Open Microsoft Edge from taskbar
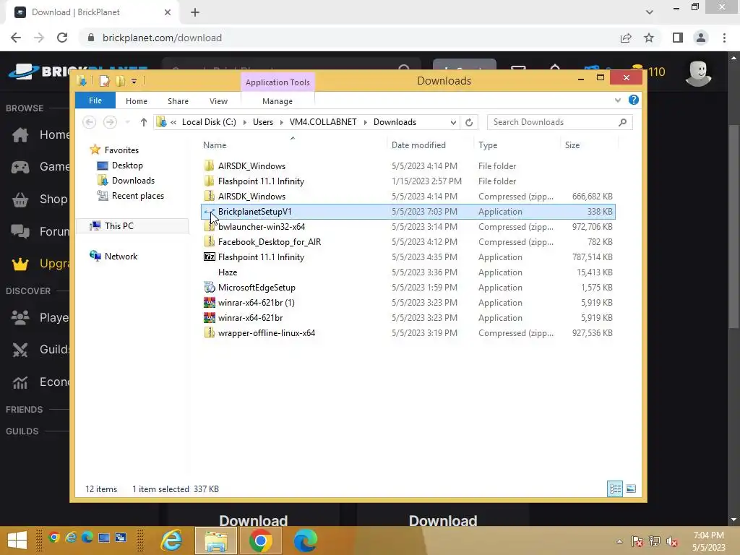This screenshot has height=555, width=740. (306, 541)
